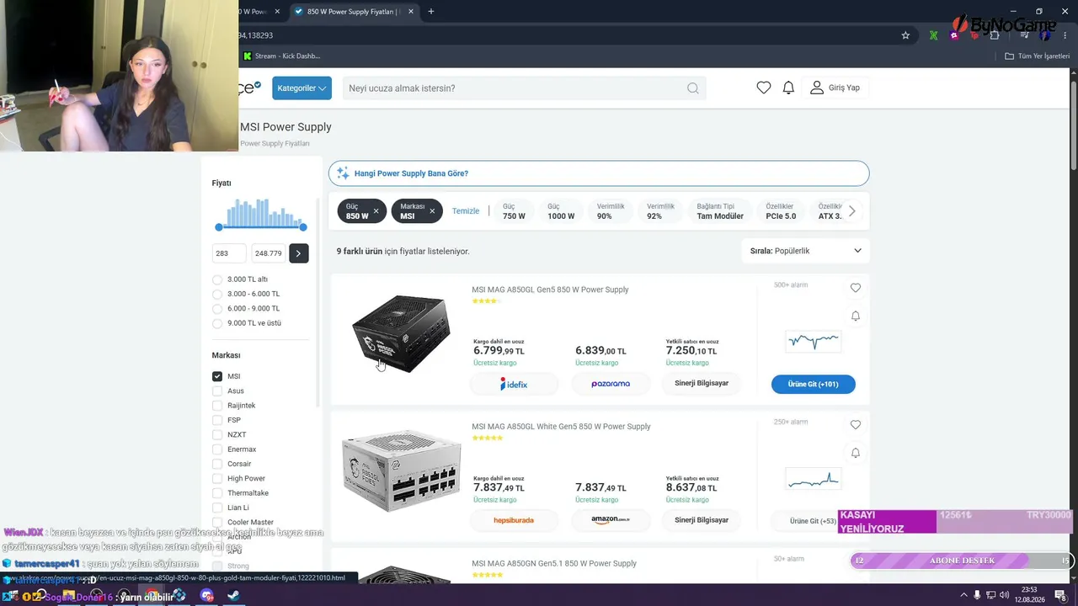Filter by Verimlilik 90% chip
This screenshot has width=1078, height=606.
tap(611, 211)
